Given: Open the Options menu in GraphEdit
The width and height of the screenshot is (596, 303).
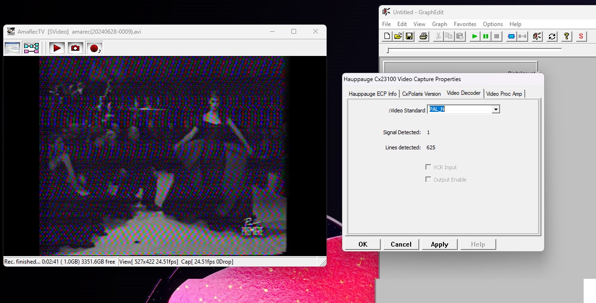Looking at the screenshot, I should click(493, 24).
